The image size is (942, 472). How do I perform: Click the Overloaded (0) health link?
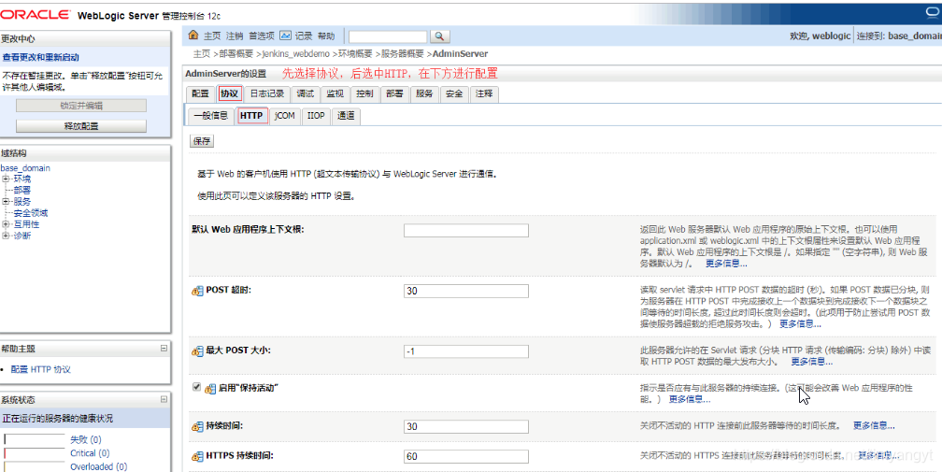pos(98,466)
